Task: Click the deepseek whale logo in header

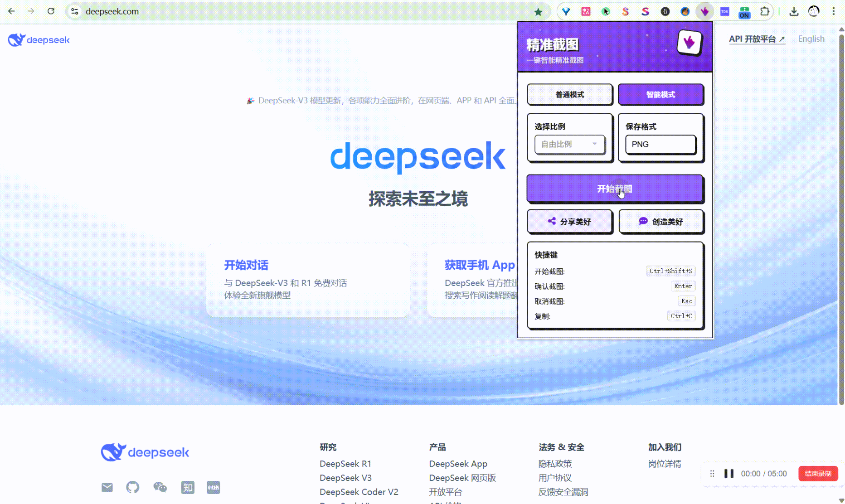Action: (x=39, y=40)
